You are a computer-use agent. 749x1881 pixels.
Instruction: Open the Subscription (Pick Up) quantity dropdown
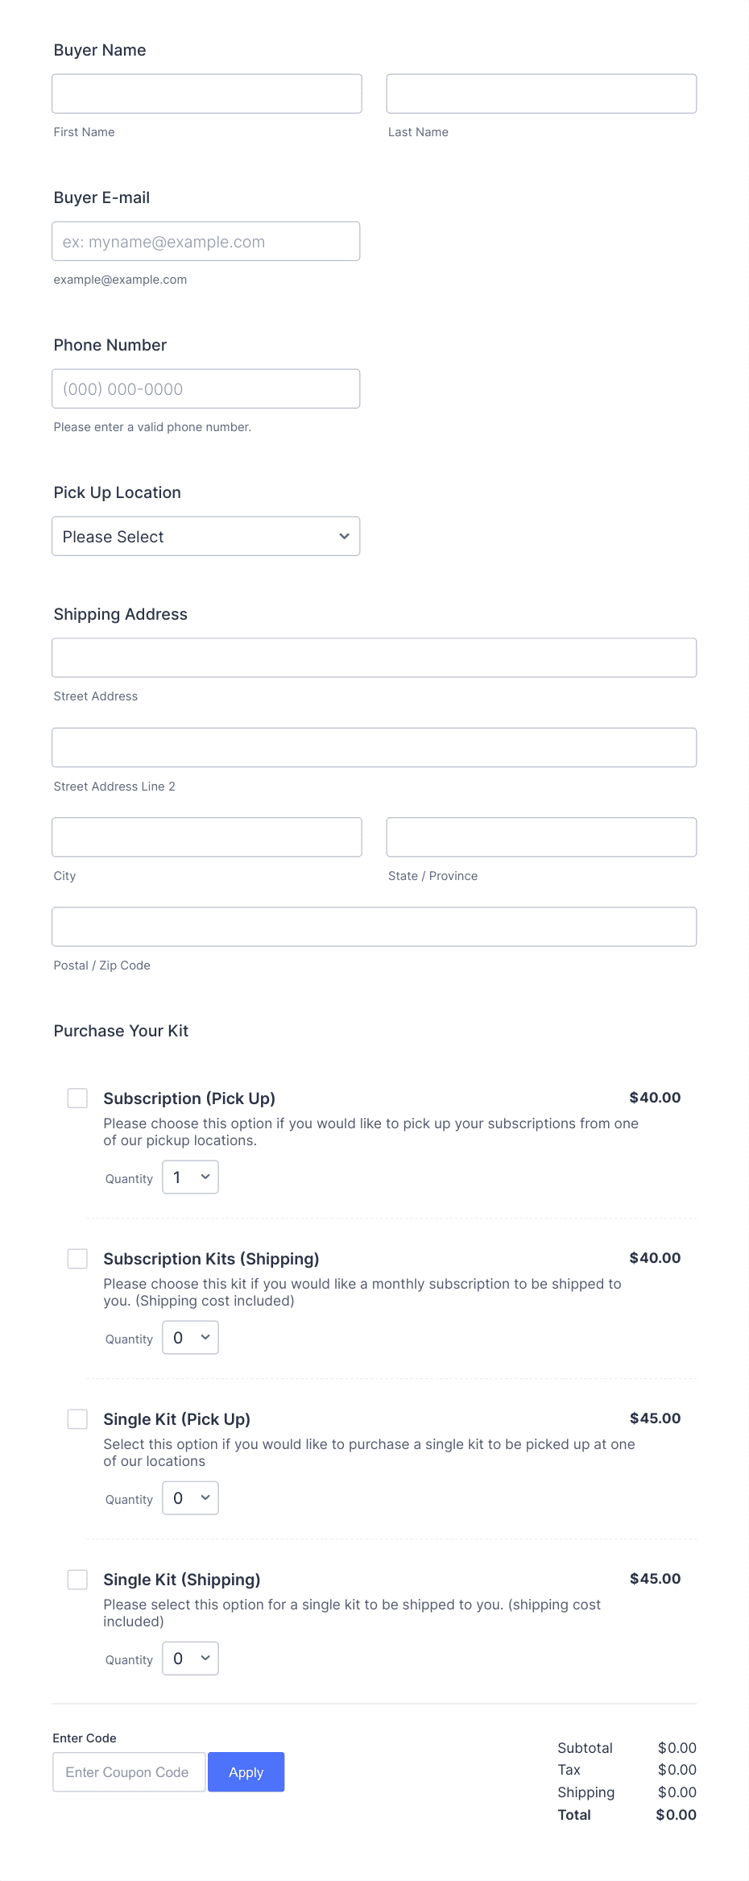190,1177
